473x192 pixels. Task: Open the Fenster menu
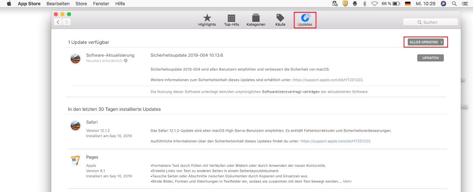(101, 4)
